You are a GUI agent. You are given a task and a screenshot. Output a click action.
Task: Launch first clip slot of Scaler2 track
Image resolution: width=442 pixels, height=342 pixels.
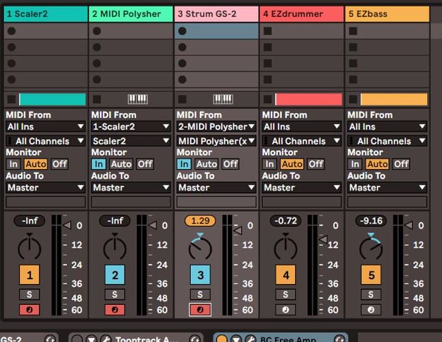pos(12,31)
